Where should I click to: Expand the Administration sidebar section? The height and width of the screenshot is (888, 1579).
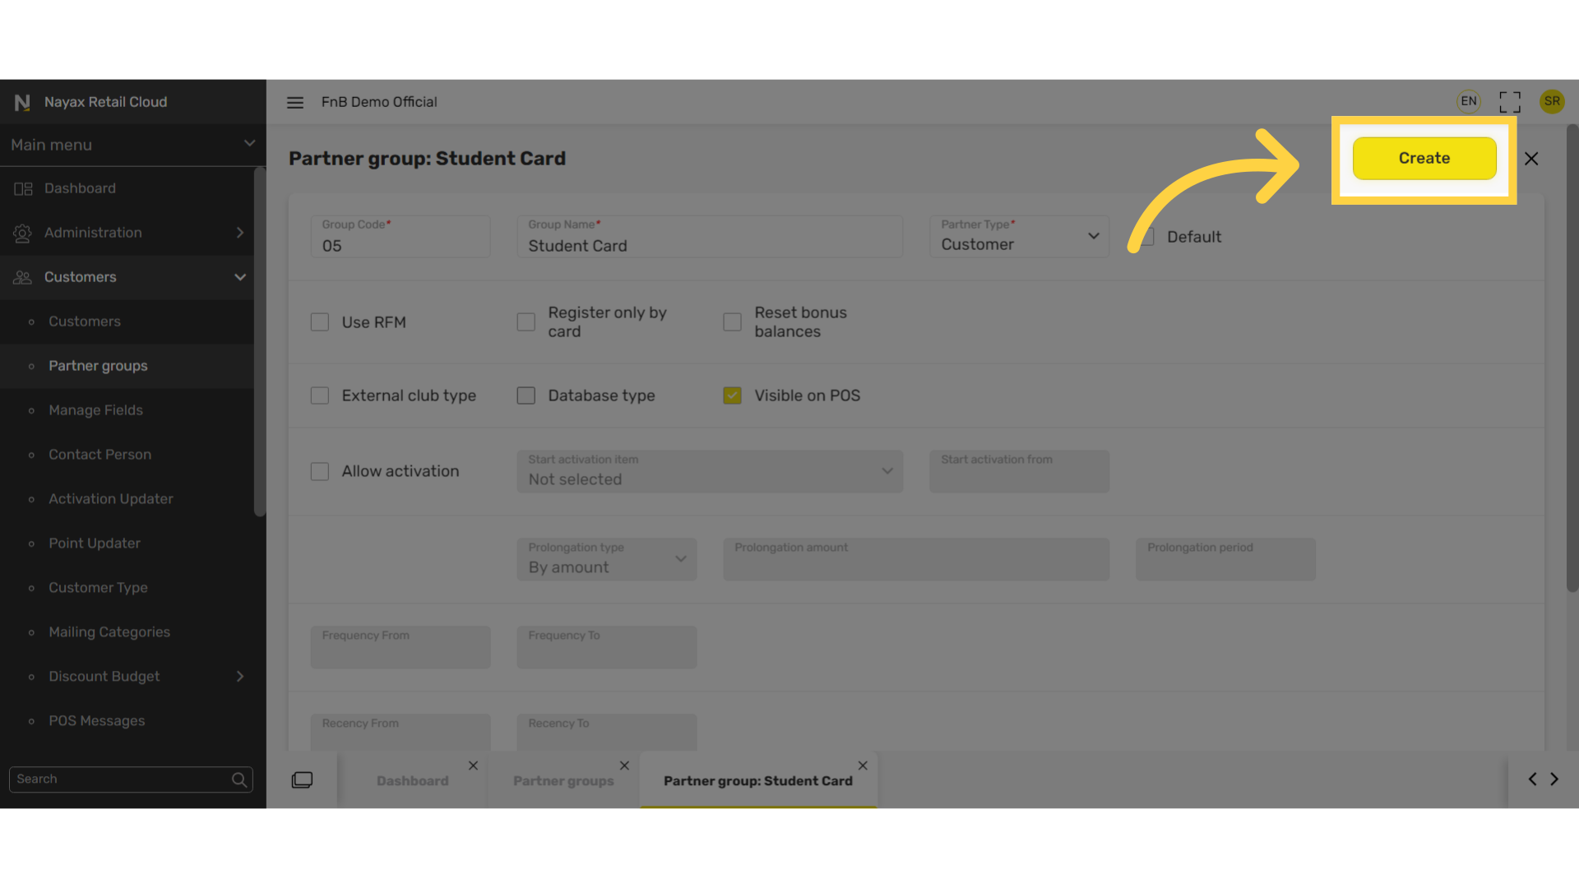127,233
